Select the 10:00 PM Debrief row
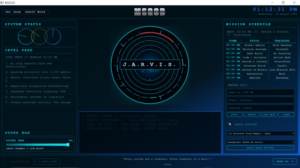 click(261, 78)
